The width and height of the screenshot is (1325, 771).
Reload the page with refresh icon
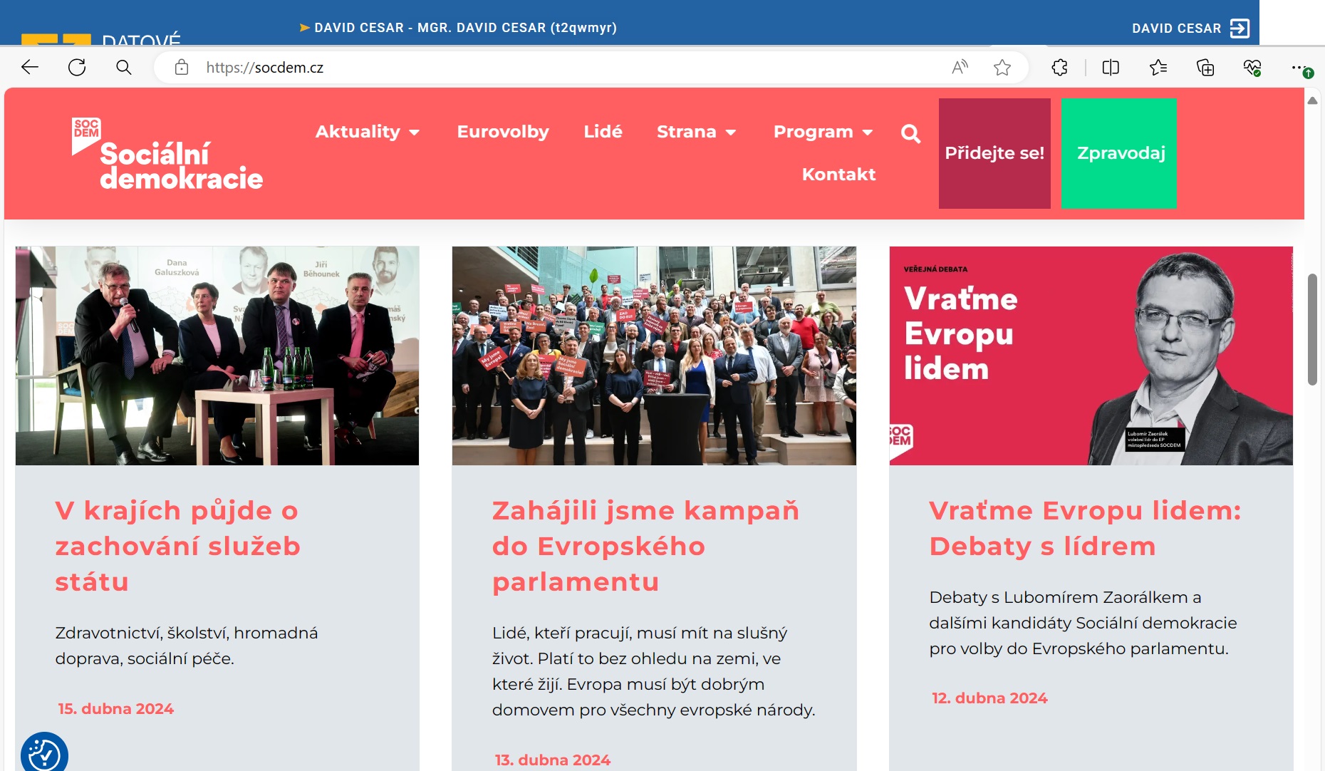(77, 68)
